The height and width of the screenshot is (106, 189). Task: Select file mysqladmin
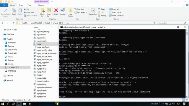click(41, 66)
